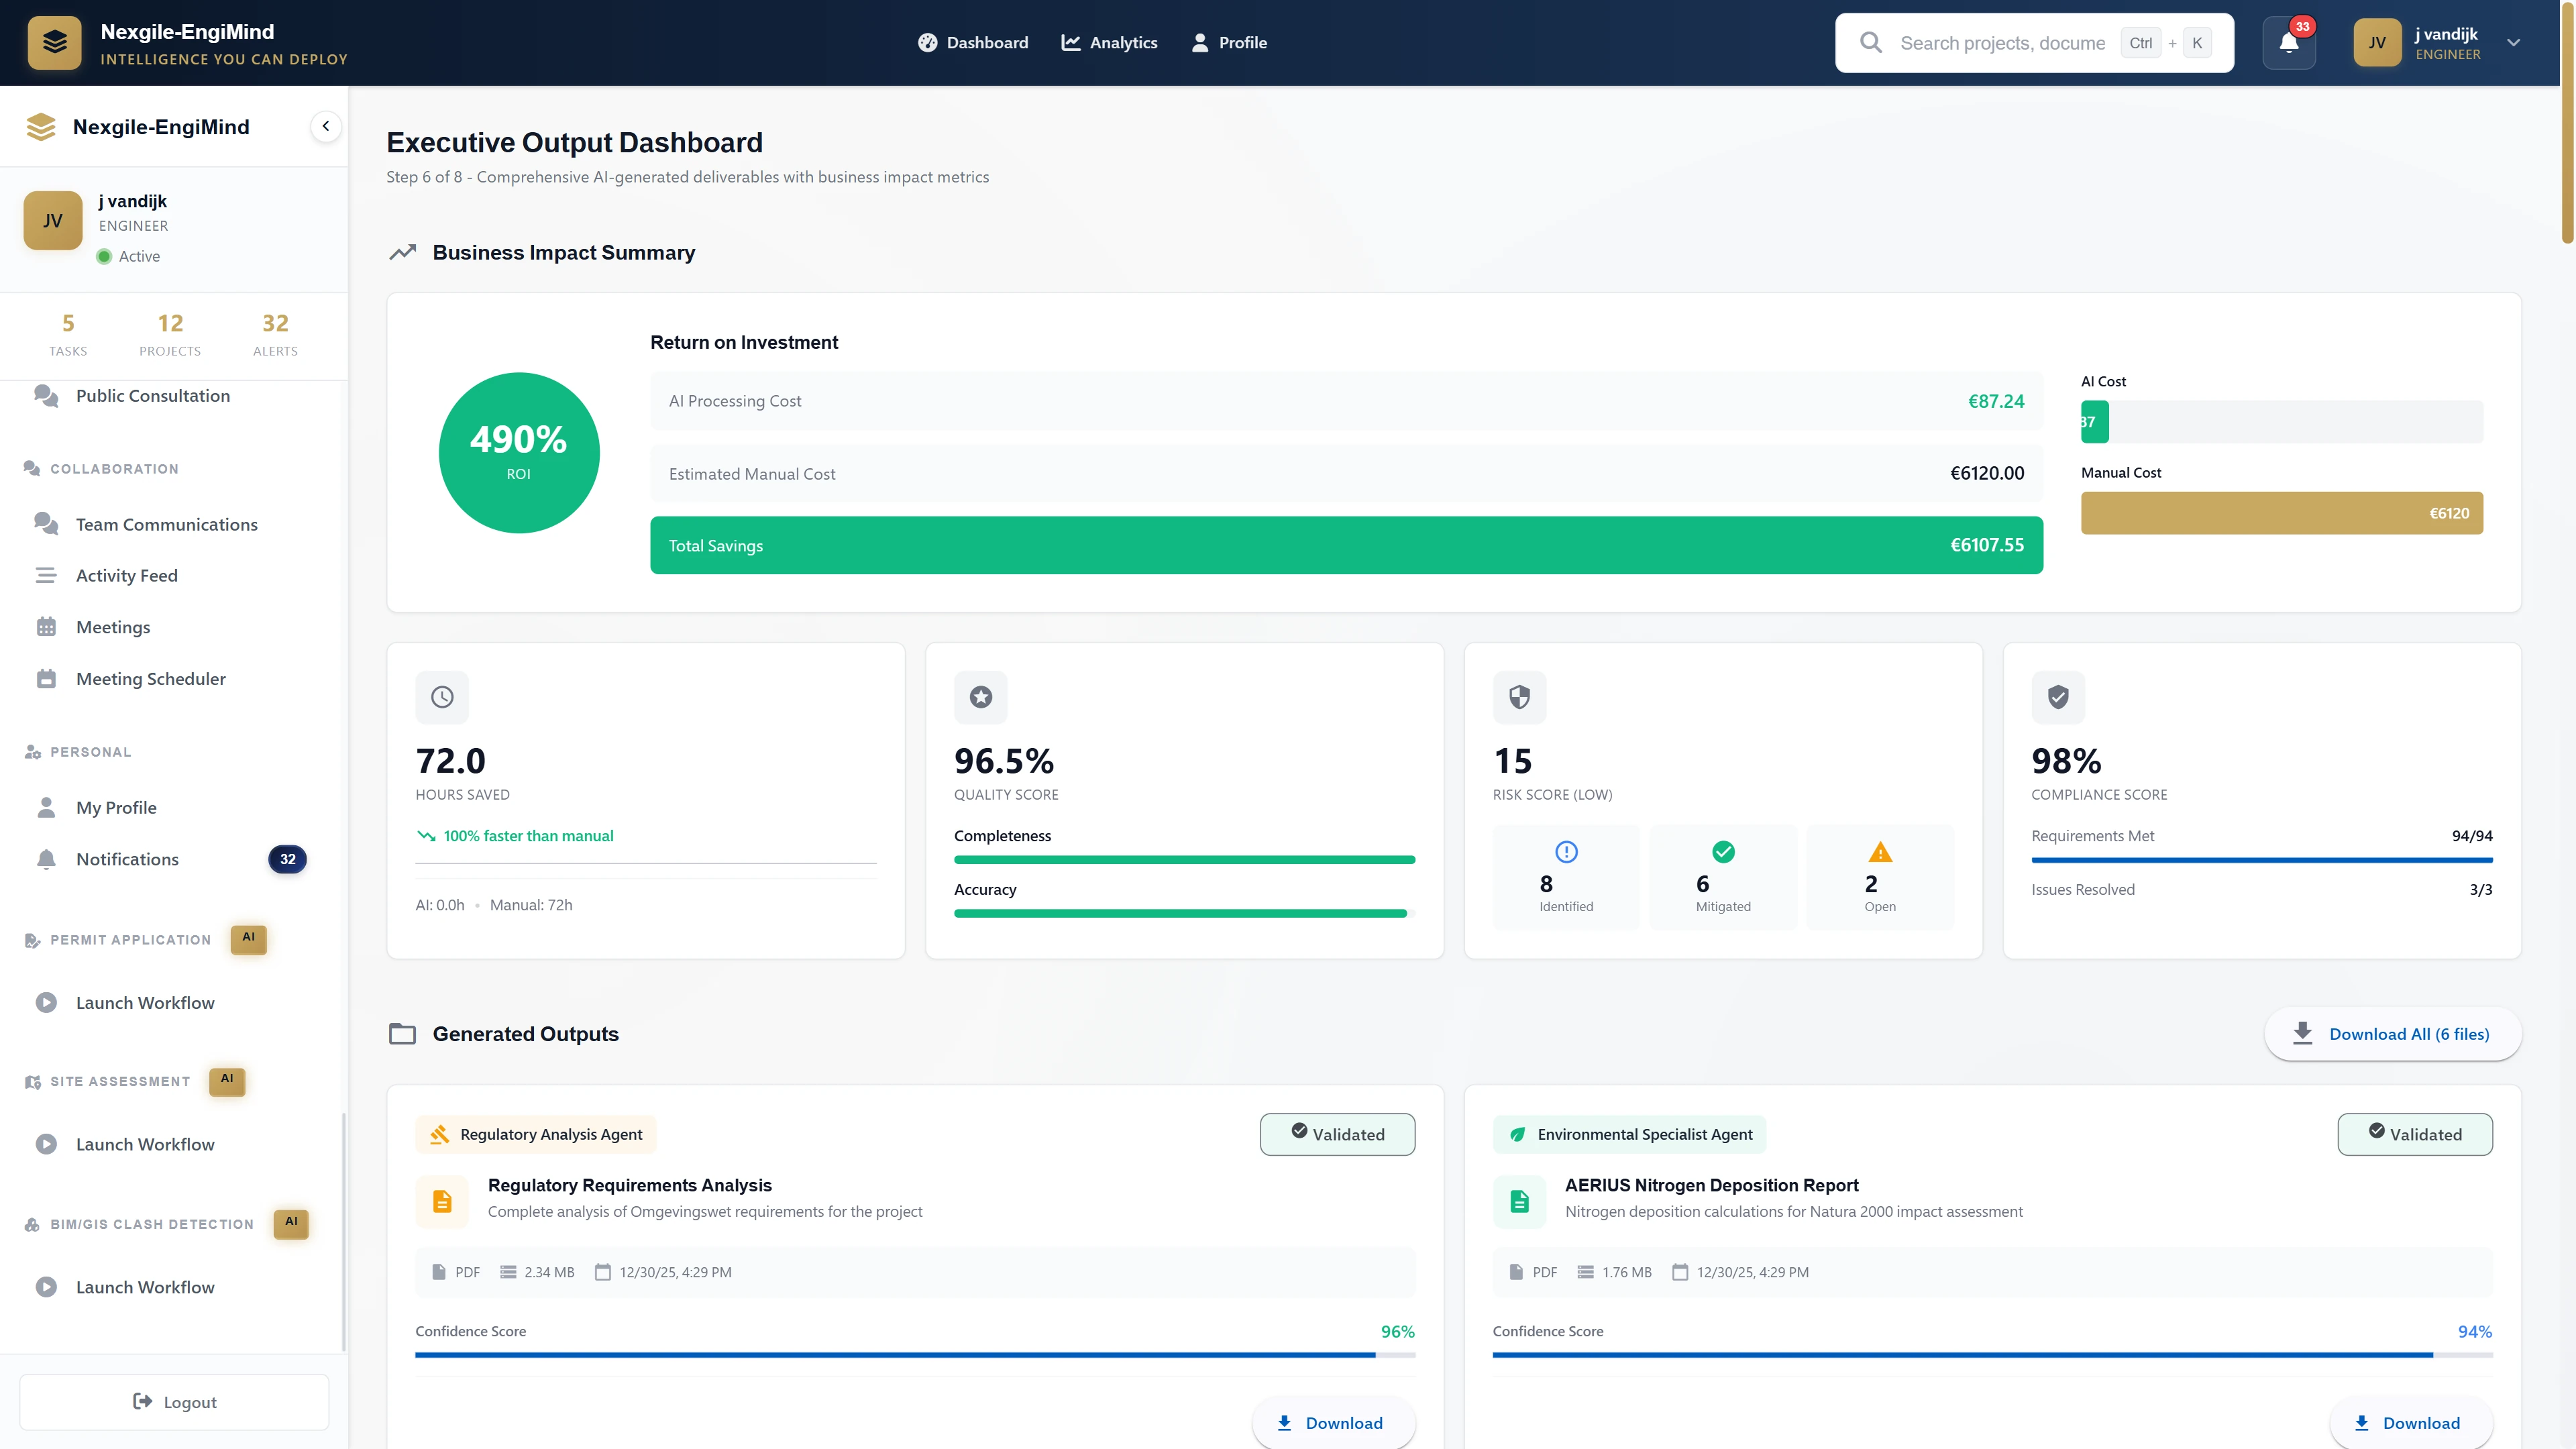Open the Dashboard tab
Viewport: 2576px width, 1449px height.
[973, 42]
